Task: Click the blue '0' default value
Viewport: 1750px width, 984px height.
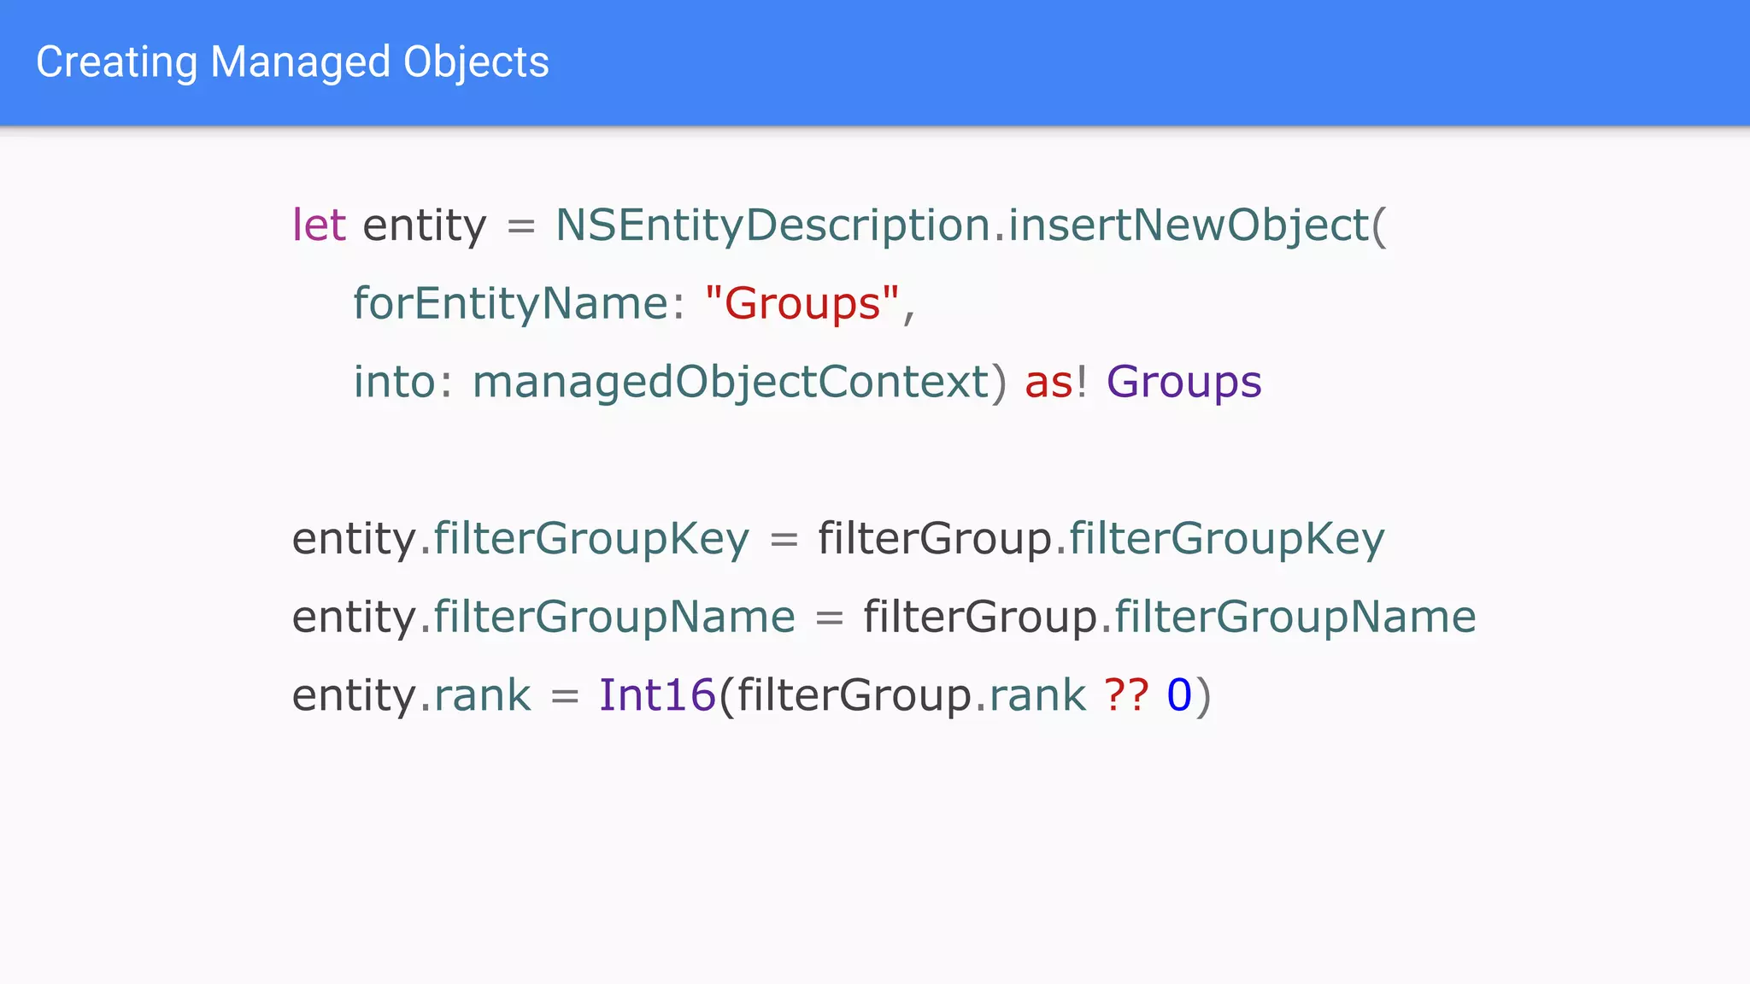Action: 1179,695
